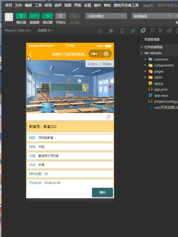Click the 规模：中型 row
The image size is (178, 237).
[x=70, y=147]
